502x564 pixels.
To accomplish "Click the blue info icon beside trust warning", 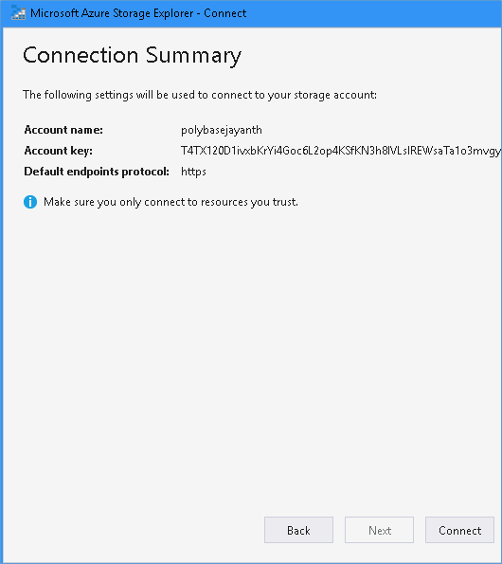I will 30,202.
